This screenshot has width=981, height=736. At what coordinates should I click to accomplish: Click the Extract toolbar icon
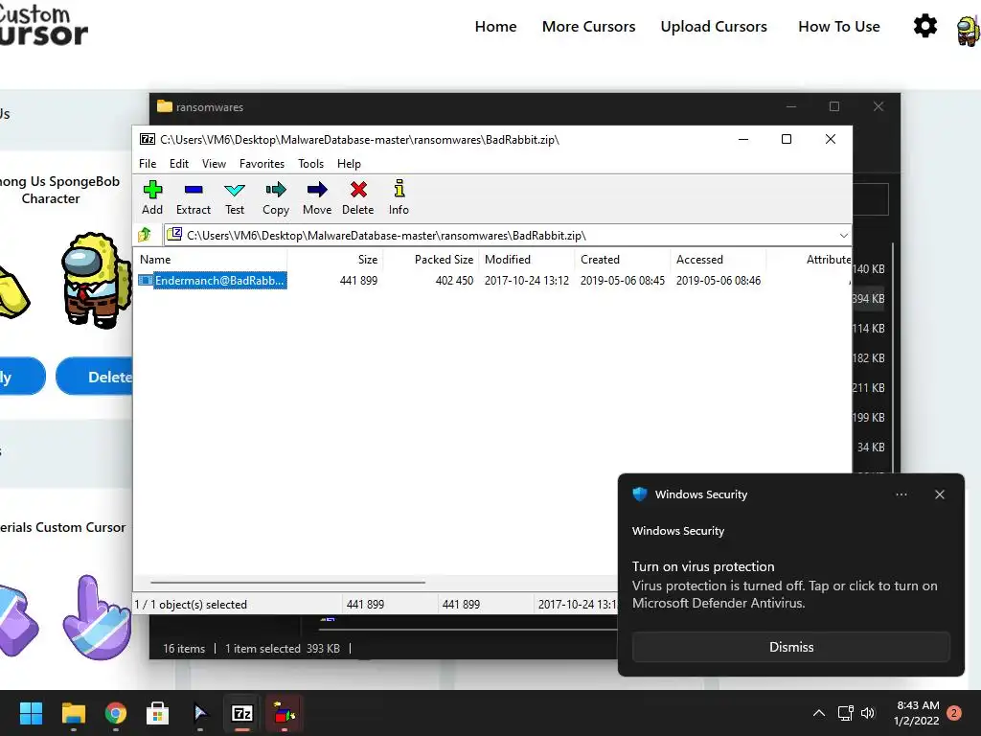[x=194, y=197]
